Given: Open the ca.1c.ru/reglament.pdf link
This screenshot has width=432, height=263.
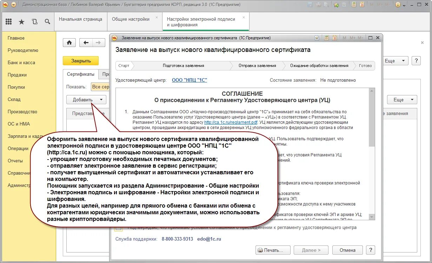Looking at the screenshot, I should 231,122.
